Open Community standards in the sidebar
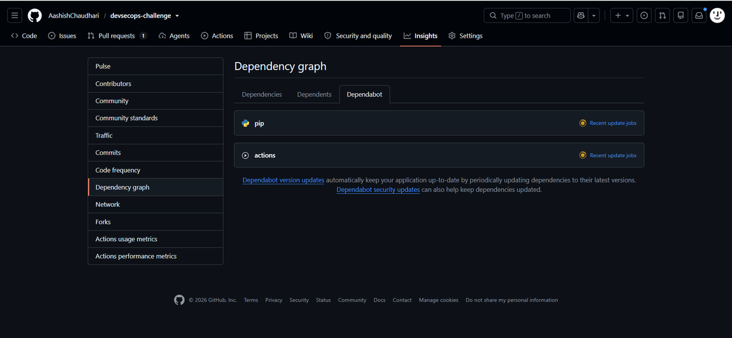The height and width of the screenshot is (338, 732). 156,118
